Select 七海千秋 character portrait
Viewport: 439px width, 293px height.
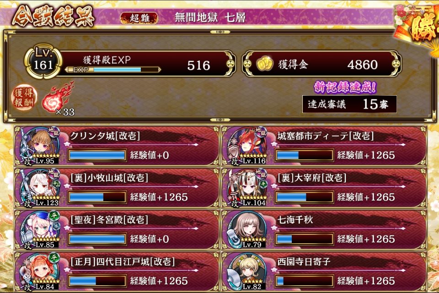coord(246,230)
